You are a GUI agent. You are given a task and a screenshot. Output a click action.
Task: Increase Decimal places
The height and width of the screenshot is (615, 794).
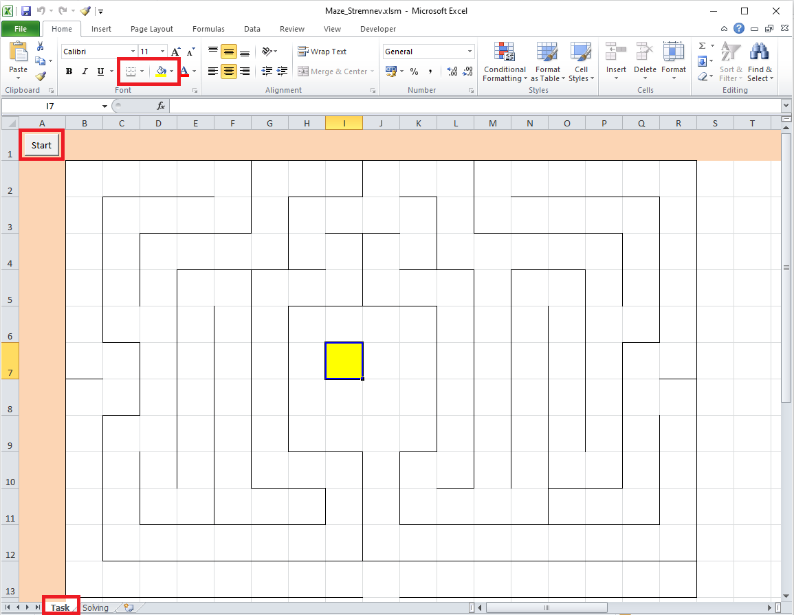tap(453, 71)
